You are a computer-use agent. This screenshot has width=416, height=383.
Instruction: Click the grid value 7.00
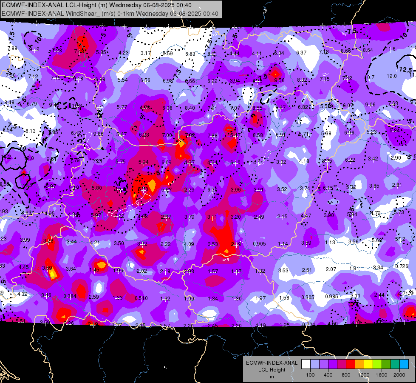point(167,135)
